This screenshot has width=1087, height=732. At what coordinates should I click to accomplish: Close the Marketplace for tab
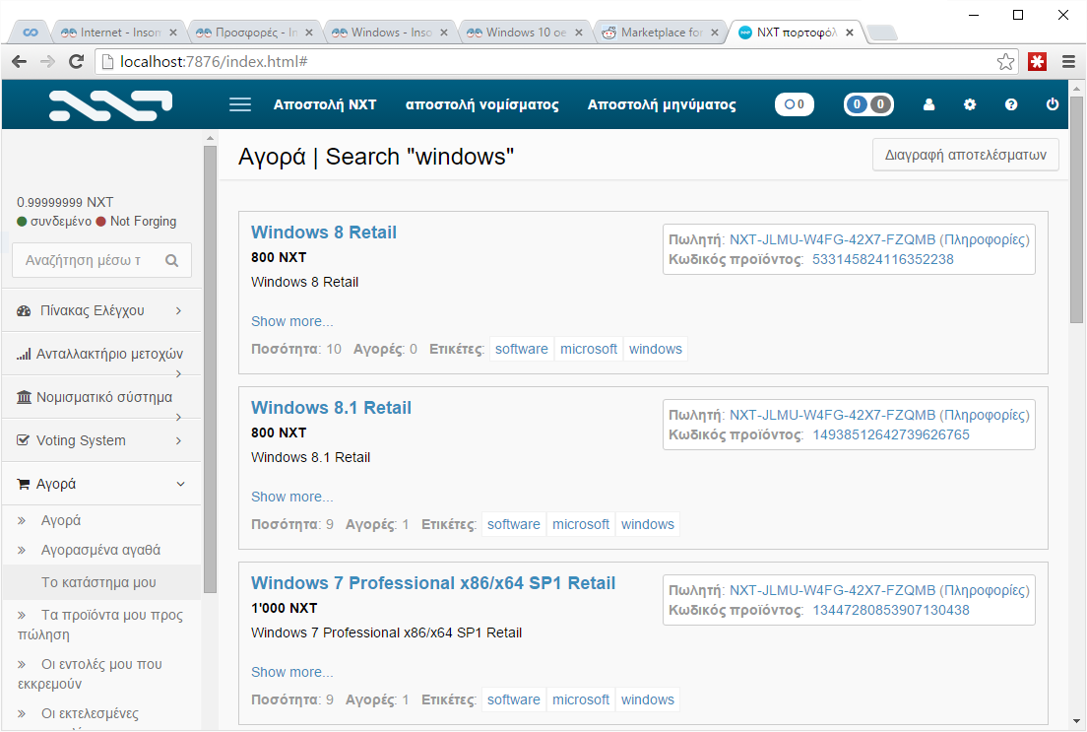715,33
